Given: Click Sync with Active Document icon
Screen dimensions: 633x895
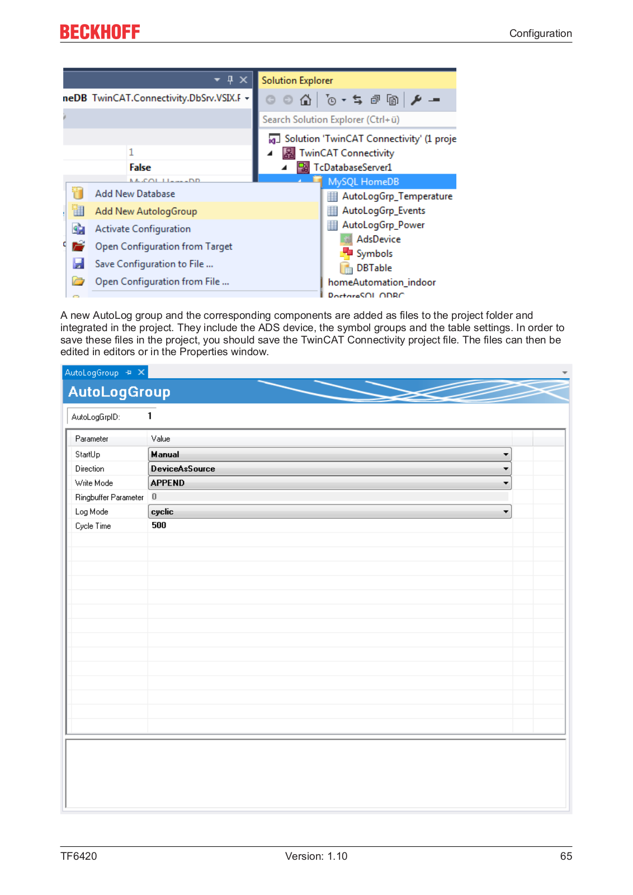Looking at the screenshot, I should tap(357, 100).
